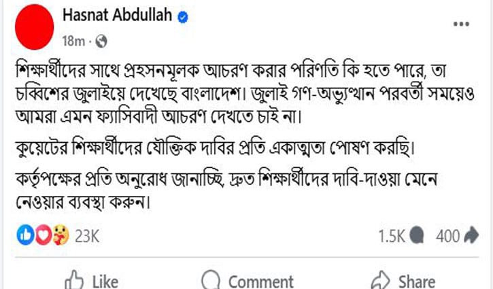Click the outlined thumbs-up Like icon

point(73,279)
